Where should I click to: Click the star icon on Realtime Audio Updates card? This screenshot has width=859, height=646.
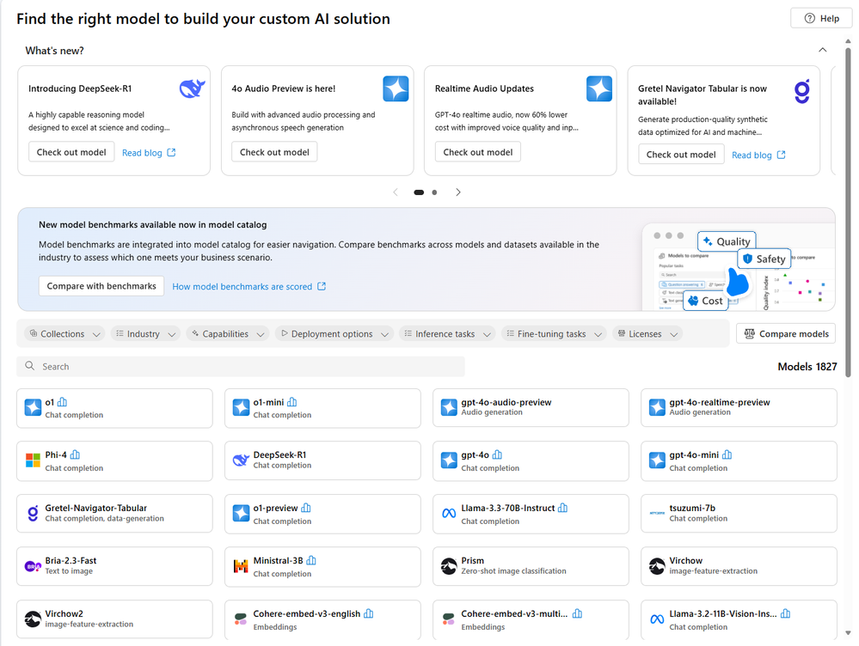[599, 88]
